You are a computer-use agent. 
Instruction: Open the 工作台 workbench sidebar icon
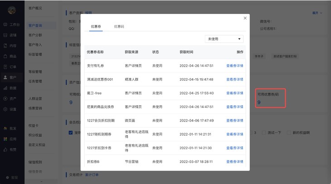pos(5,24)
